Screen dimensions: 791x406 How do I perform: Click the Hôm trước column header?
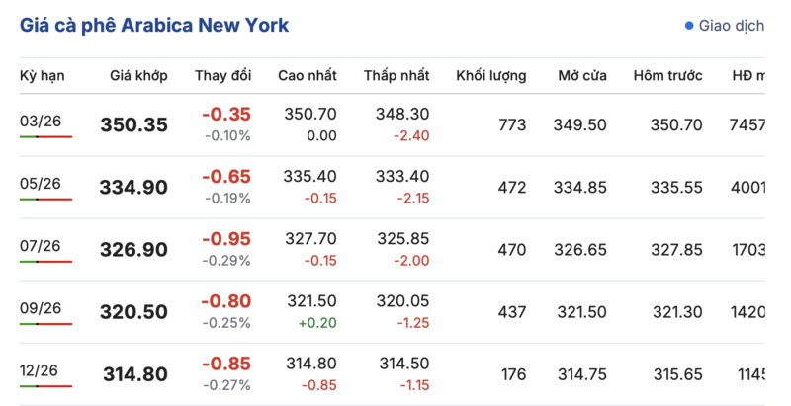tap(668, 76)
